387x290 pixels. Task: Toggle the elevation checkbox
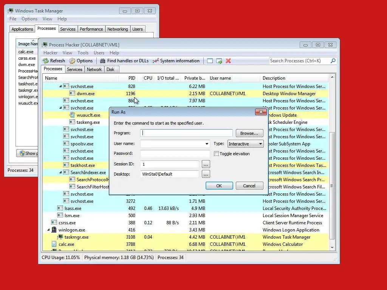[x=217, y=154]
